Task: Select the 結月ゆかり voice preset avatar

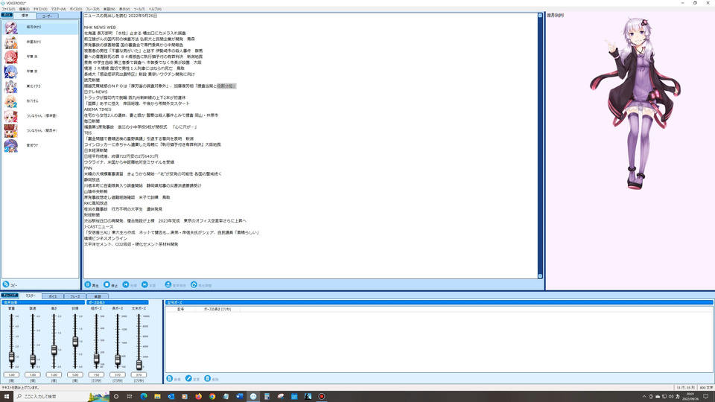Action: pos(10,28)
